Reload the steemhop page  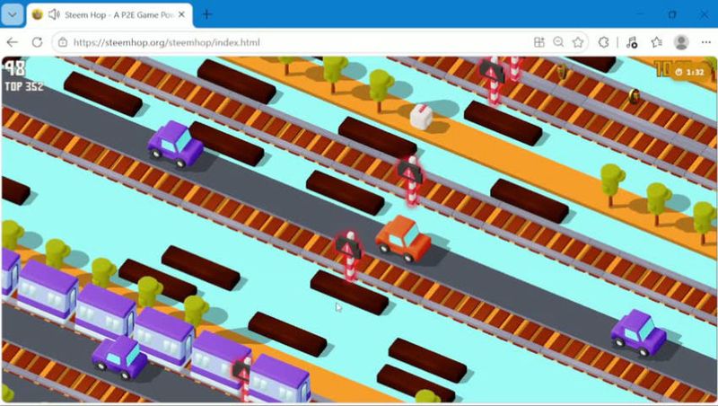click(x=37, y=42)
